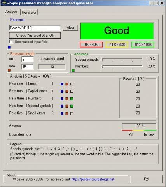Screen dimensions: 166x187
Task: Click the green square in Accuracy group
Action: 73,71
